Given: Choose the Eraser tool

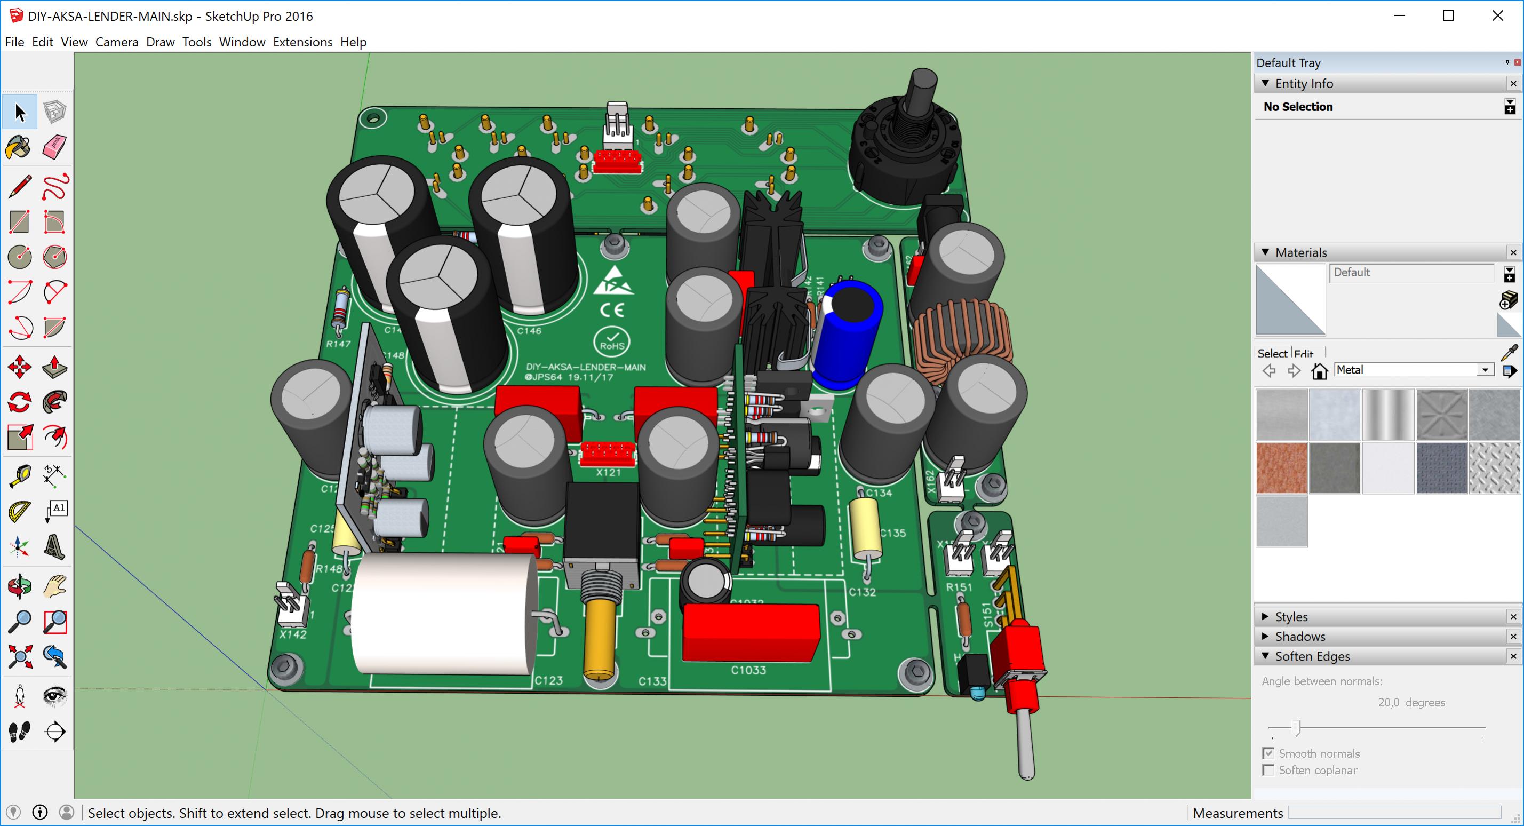Looking at the screenshot, I should (55, 147).
